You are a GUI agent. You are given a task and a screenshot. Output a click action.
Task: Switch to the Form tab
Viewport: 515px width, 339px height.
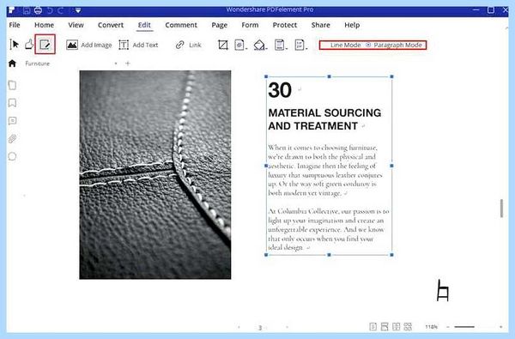pyautogui.click(x=250, y=25)
